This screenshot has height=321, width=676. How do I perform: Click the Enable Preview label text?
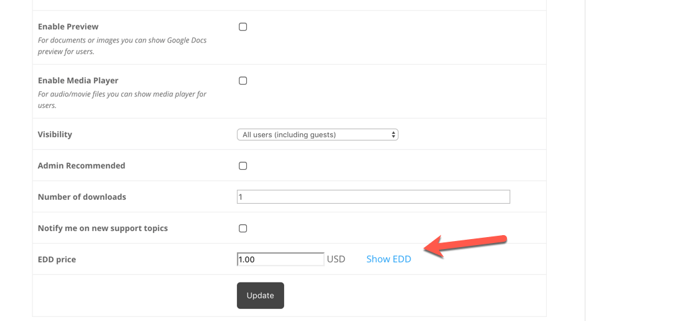68,27
